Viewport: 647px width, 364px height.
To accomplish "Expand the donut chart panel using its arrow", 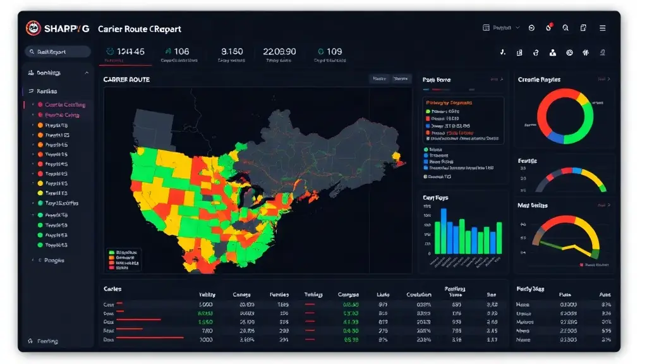I will point(608,79).
